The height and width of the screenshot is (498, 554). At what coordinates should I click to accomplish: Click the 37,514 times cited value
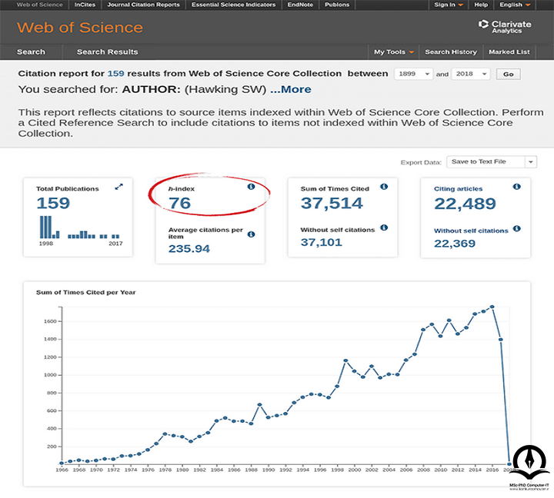(332, 204)
